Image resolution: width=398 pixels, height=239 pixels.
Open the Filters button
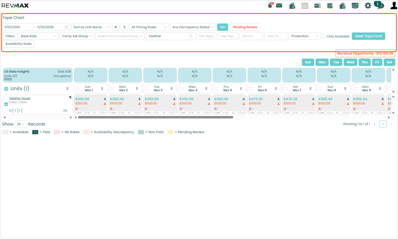[10, 36]
